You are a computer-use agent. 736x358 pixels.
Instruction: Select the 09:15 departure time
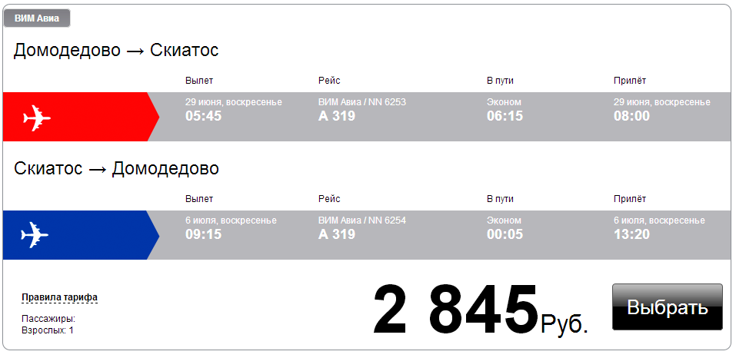coord(203,234)
